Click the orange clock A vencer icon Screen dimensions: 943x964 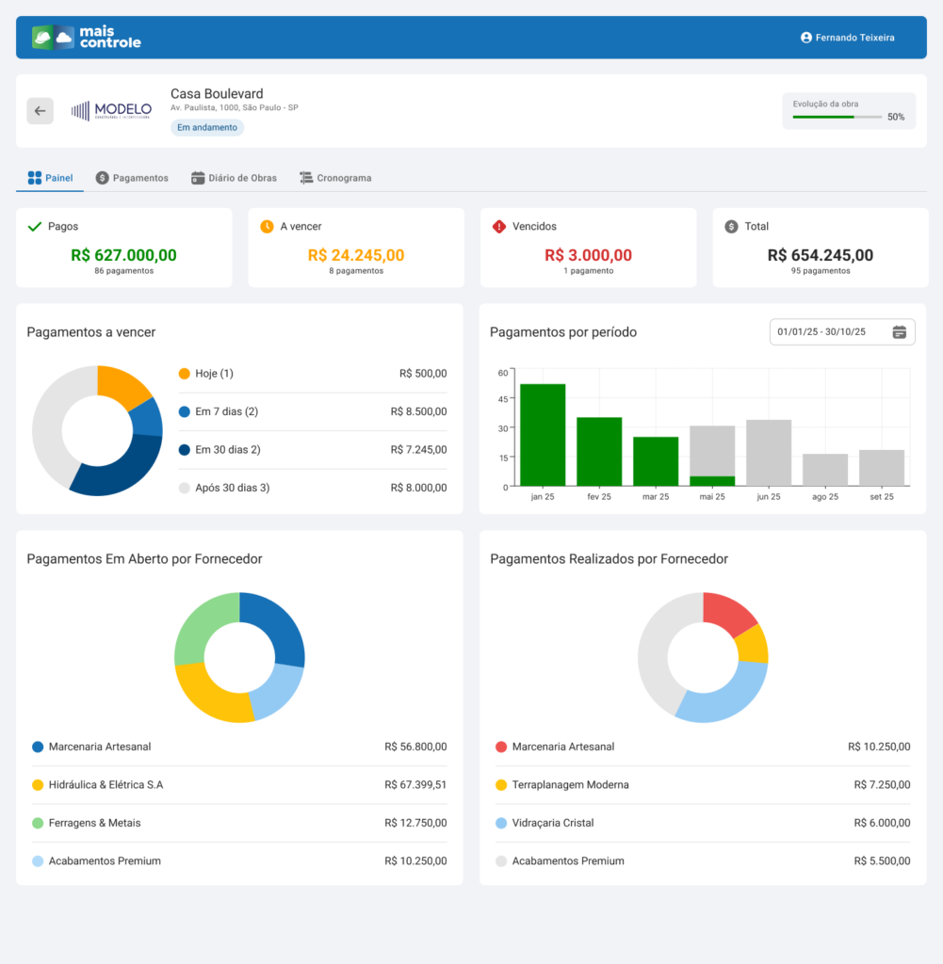click(x=267, y=227)
